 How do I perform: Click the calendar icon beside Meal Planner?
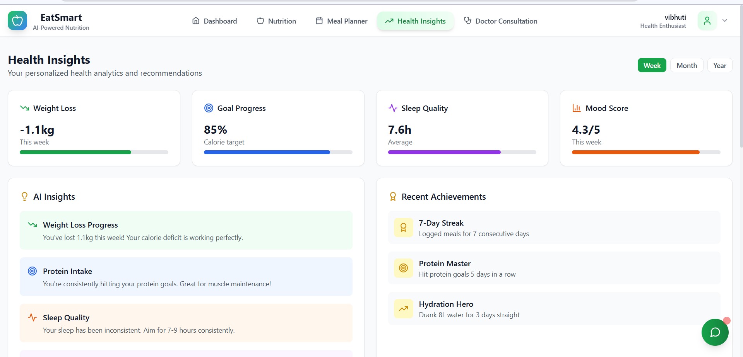(319, 21)
